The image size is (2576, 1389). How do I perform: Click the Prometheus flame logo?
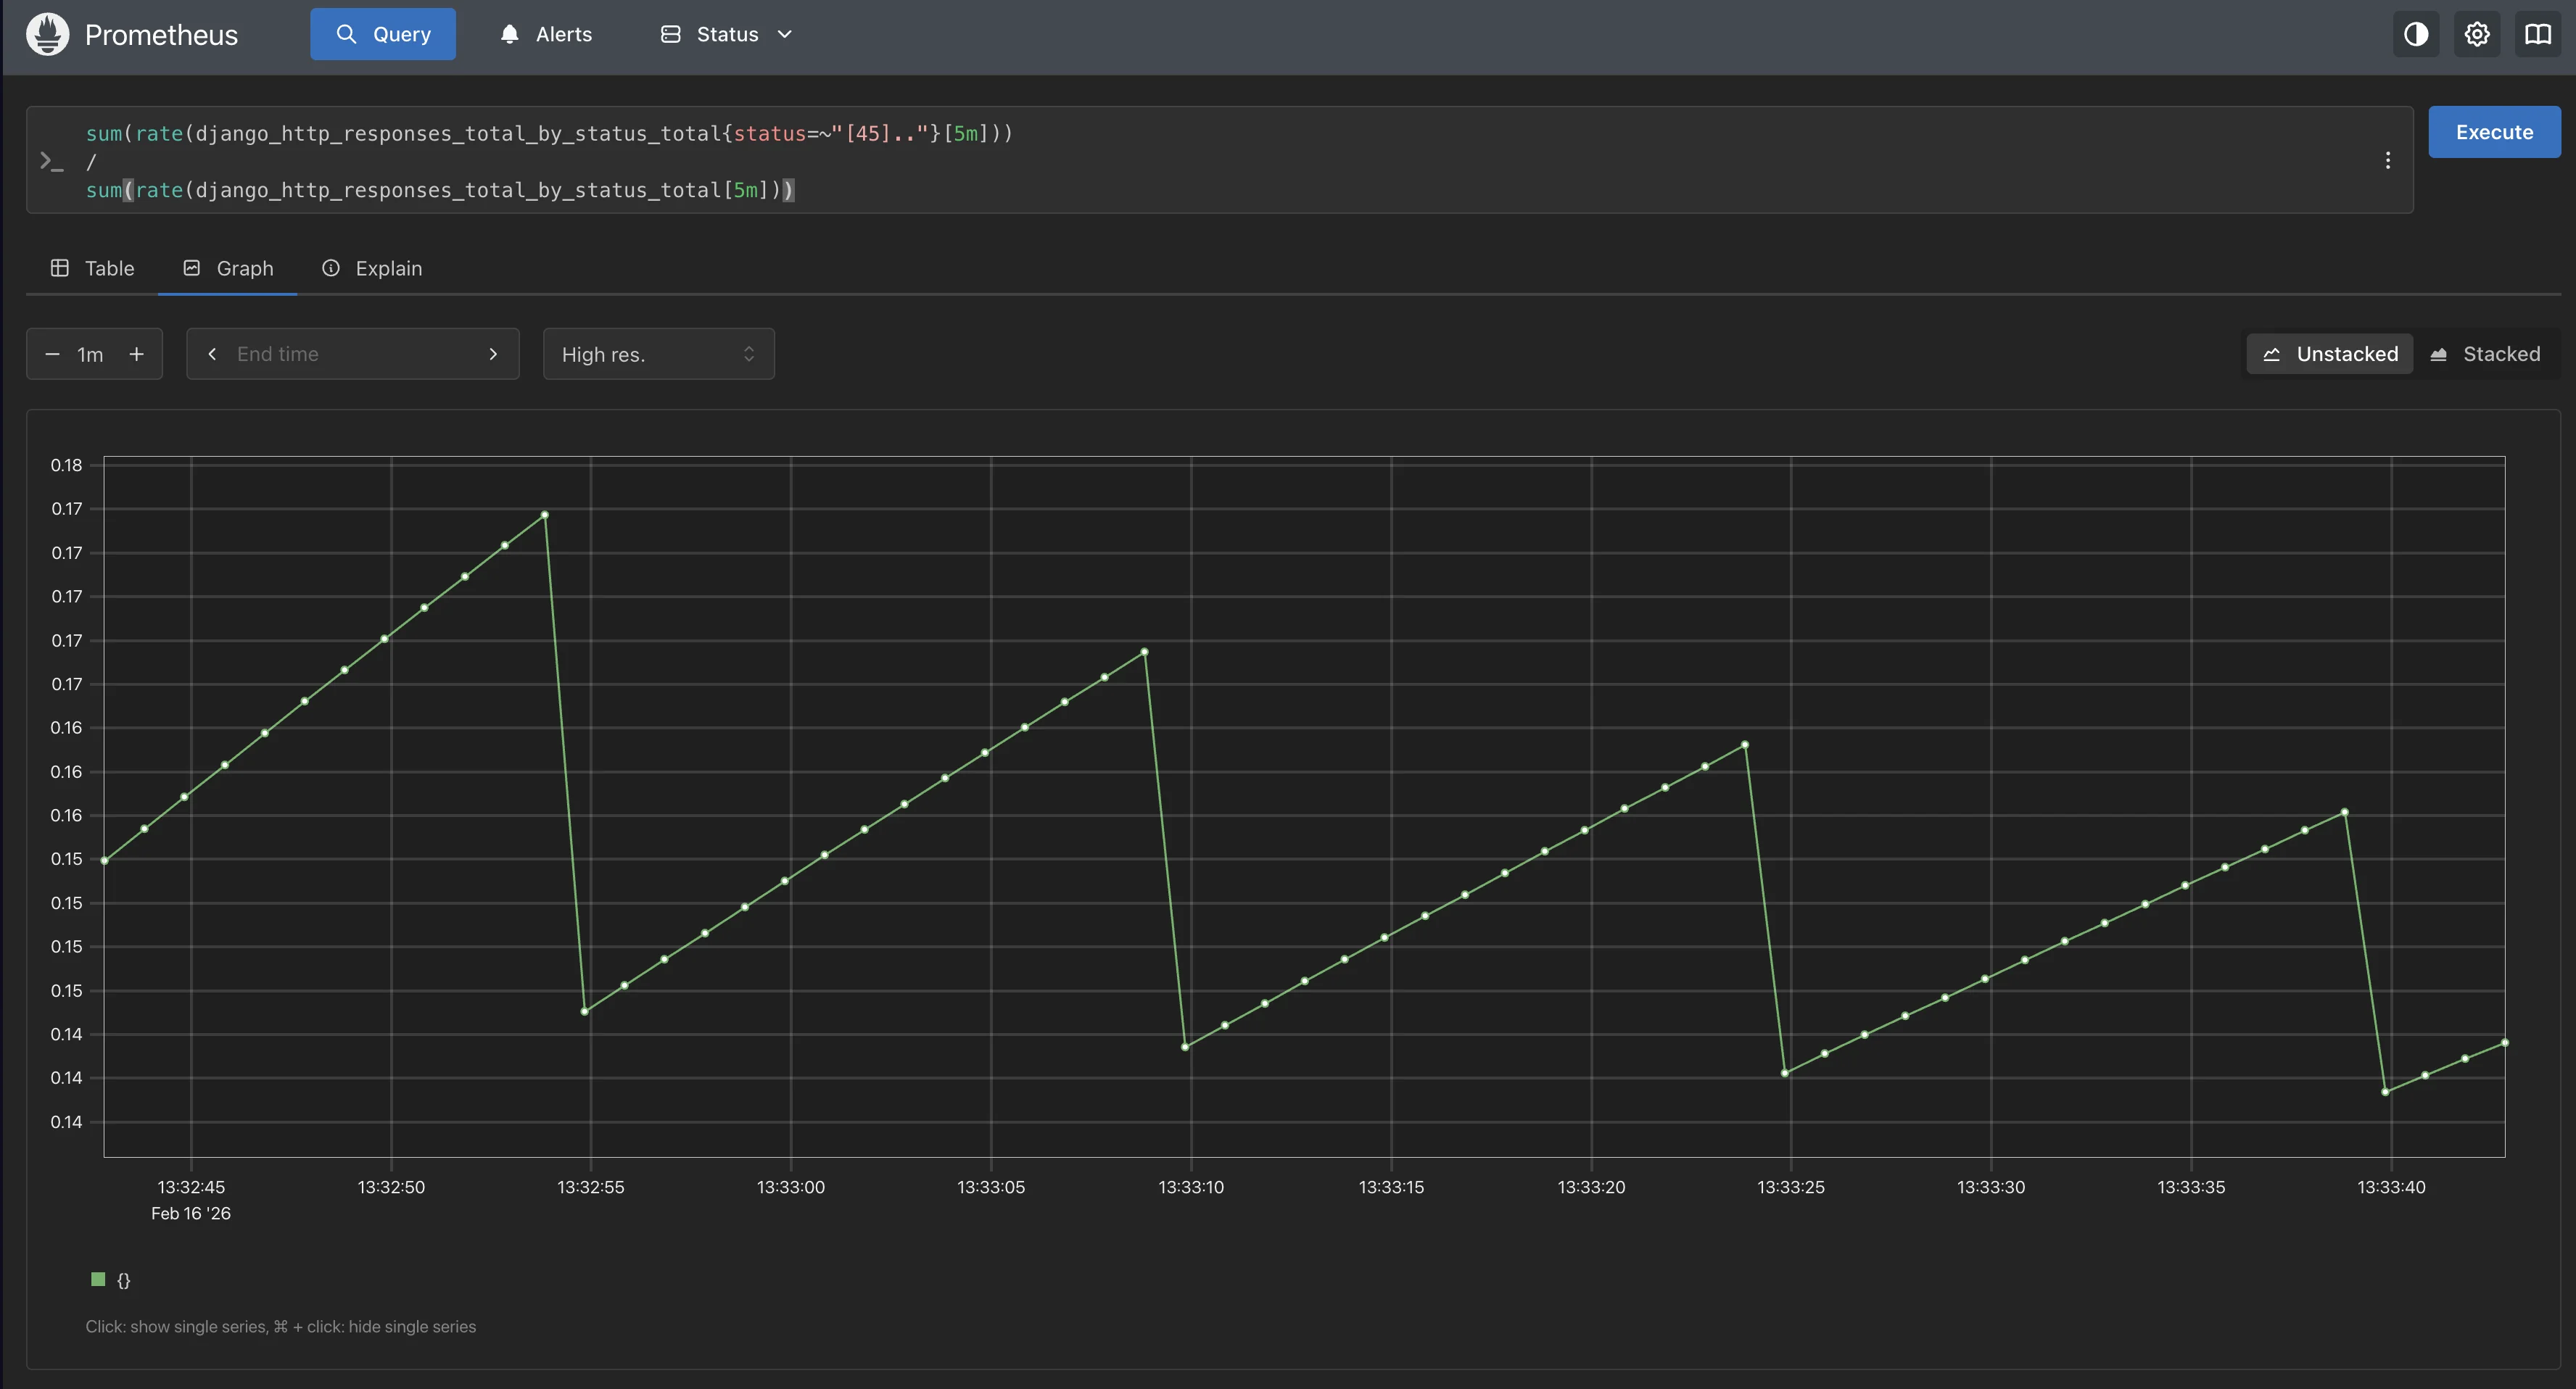point(47,34)
